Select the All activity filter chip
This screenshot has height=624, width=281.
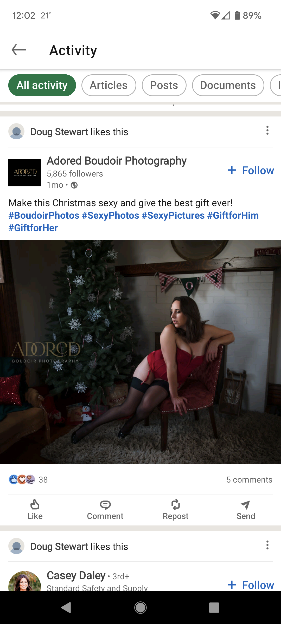coord(42,85)
